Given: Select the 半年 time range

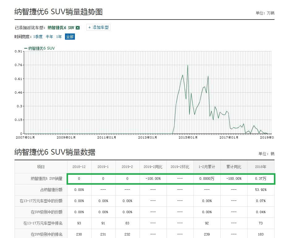Looking at the screenshot, I should tap(49, 37).
